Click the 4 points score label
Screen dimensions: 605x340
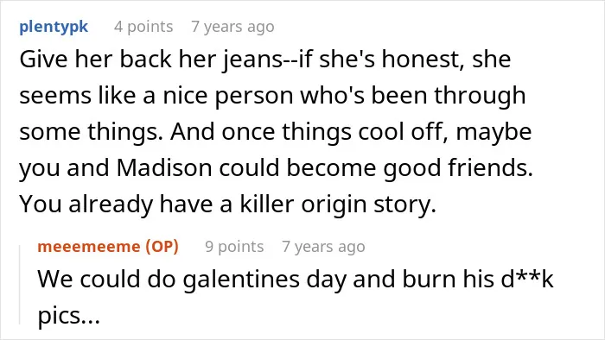click(x=143, y=27)
